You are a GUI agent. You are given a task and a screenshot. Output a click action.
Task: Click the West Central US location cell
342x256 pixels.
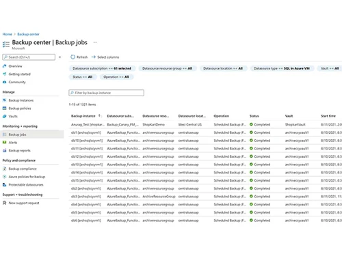(189, 124)
